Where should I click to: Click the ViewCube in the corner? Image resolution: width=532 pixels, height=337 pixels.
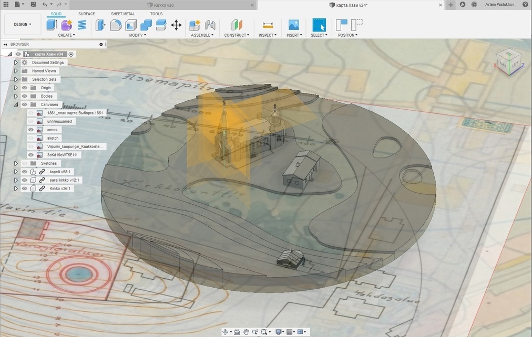[x=508, y=62]
